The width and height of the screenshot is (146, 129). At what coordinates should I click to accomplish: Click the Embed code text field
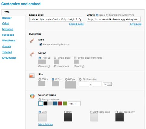(56, 19)
